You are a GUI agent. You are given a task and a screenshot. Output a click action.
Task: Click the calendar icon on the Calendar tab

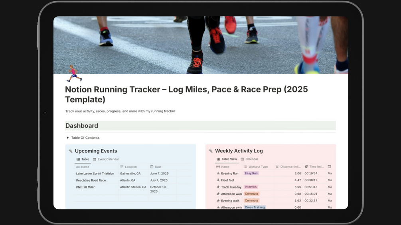pos(242,159)
